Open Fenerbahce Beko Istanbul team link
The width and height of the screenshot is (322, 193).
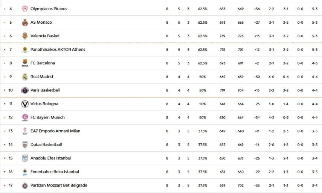tap(55, 172)
